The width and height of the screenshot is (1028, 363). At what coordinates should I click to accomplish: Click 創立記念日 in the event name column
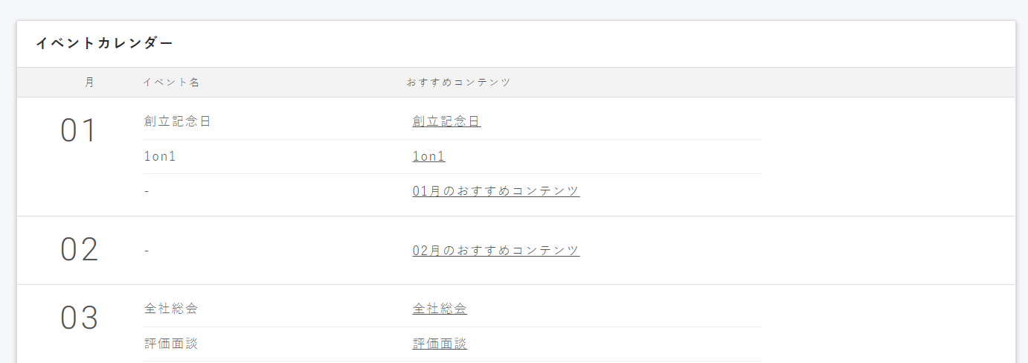[x=177, y=121]
